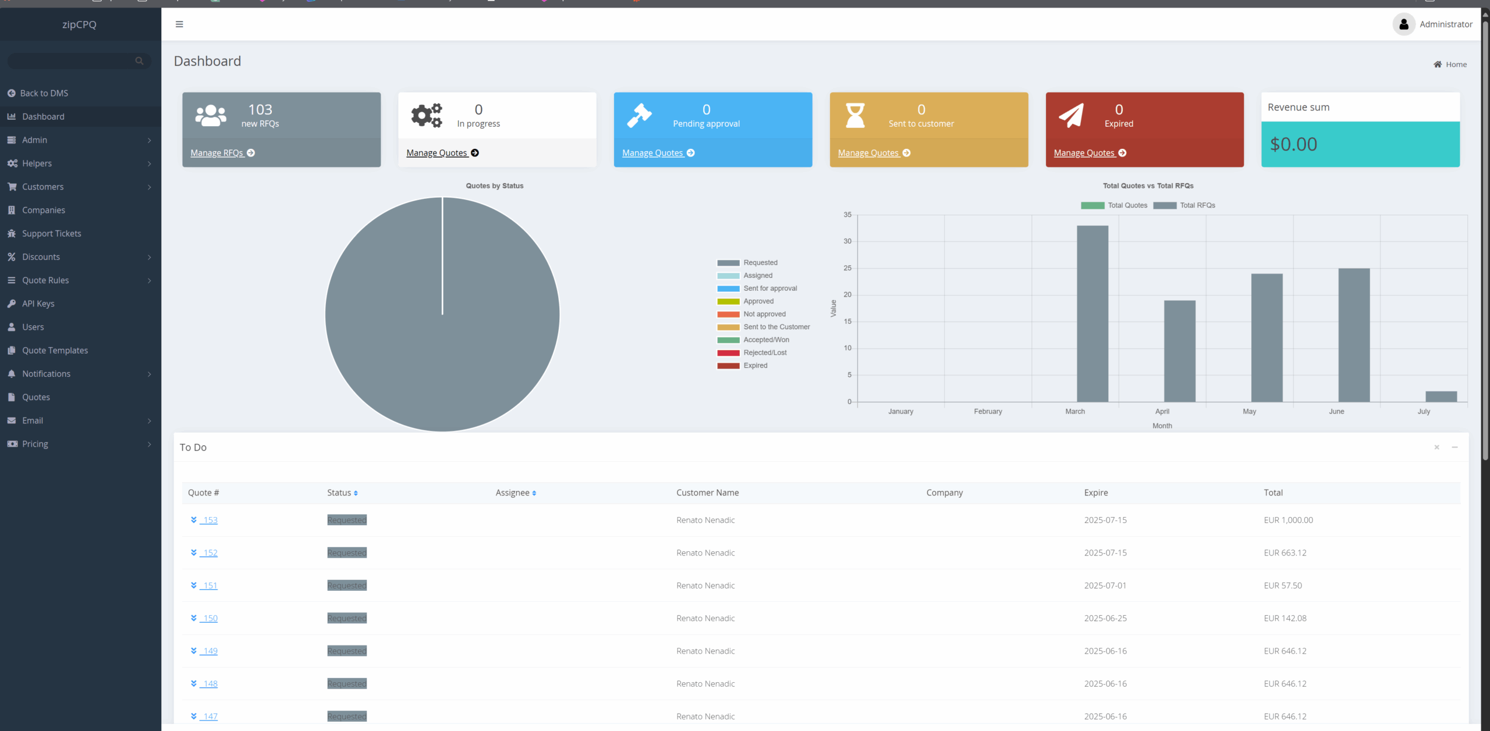Viewport: 1490px width, 731px height.
Task: Click the Back to DMS arrow icon
Action: [11, 93]
